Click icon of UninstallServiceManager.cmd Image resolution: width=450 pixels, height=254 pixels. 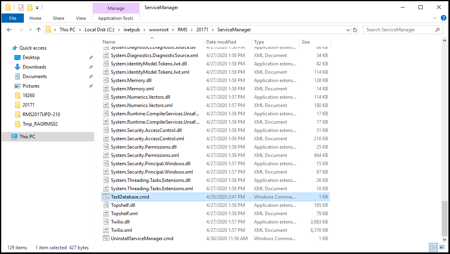coord(106,238)
